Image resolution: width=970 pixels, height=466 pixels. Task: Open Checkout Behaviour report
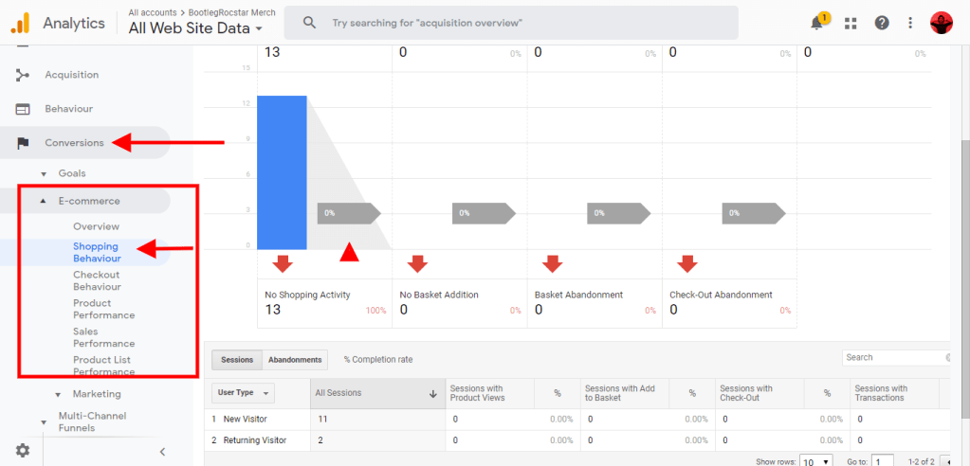pos(97,280)
